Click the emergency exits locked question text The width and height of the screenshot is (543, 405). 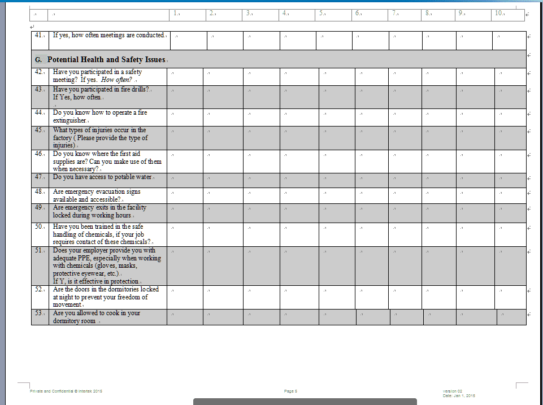tap(99, 211)
